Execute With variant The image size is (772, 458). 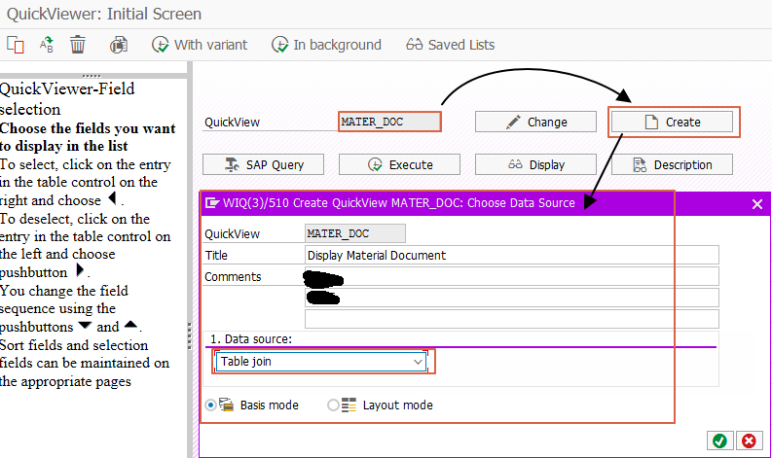[x=200, y=45]
